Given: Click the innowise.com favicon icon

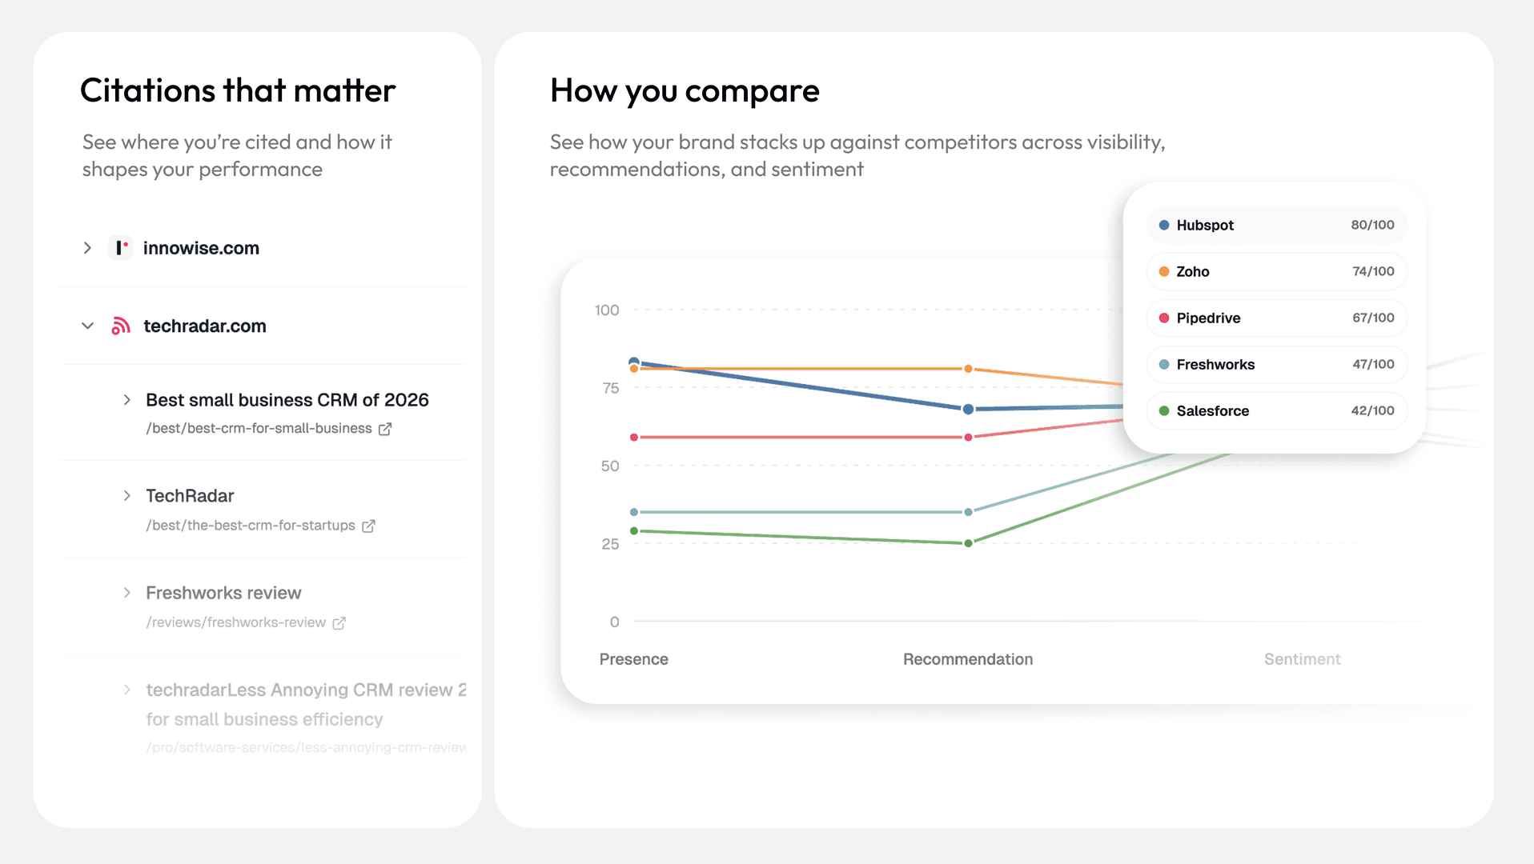Looking at the screenshot, I should (121, 248).
